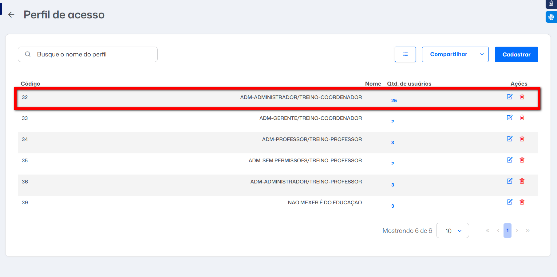557x277 pixels.
Task: Delete profile NAO MEXER É DO EDUCAÇÃO
Action: (x=522, y=202)
